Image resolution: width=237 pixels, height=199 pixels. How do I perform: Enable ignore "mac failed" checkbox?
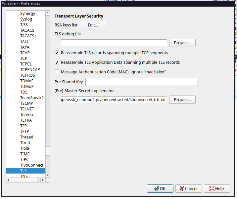(57, 72)
